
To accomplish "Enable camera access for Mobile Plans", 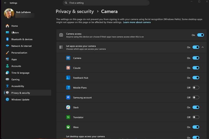I will [x=196, y=88].
